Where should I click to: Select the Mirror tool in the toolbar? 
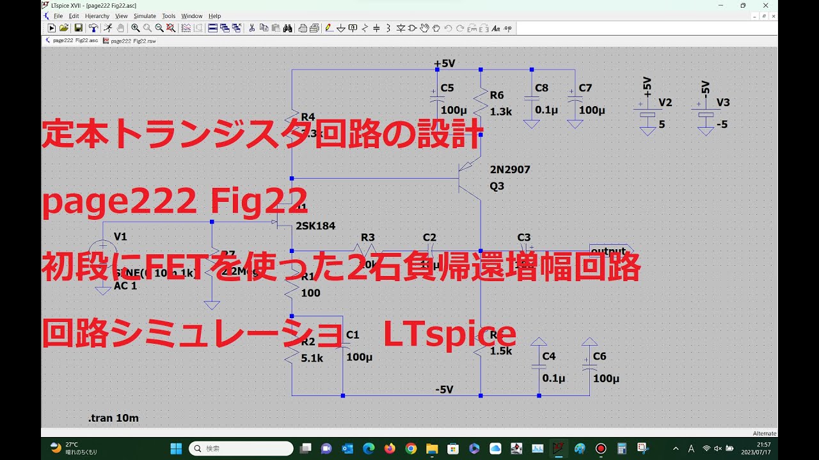click(x=484, y=28)
